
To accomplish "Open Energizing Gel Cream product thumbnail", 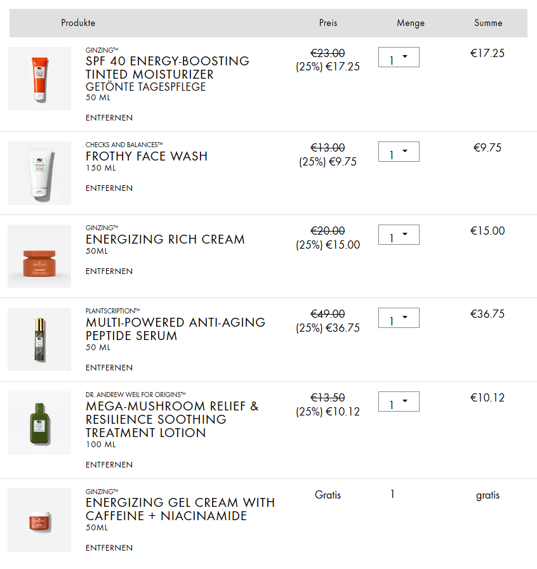I will pos(39,520).
